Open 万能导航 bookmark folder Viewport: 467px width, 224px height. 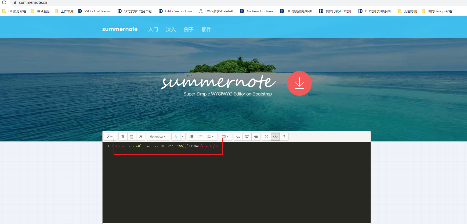408,11
